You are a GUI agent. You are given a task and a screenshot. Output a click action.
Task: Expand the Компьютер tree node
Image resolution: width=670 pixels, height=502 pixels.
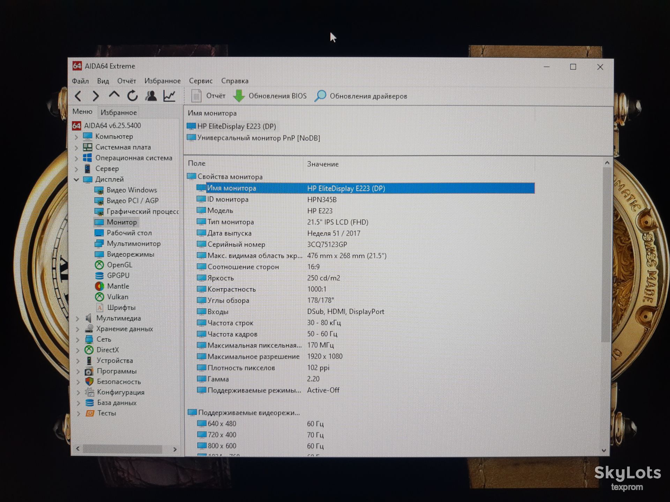(76, 137)
